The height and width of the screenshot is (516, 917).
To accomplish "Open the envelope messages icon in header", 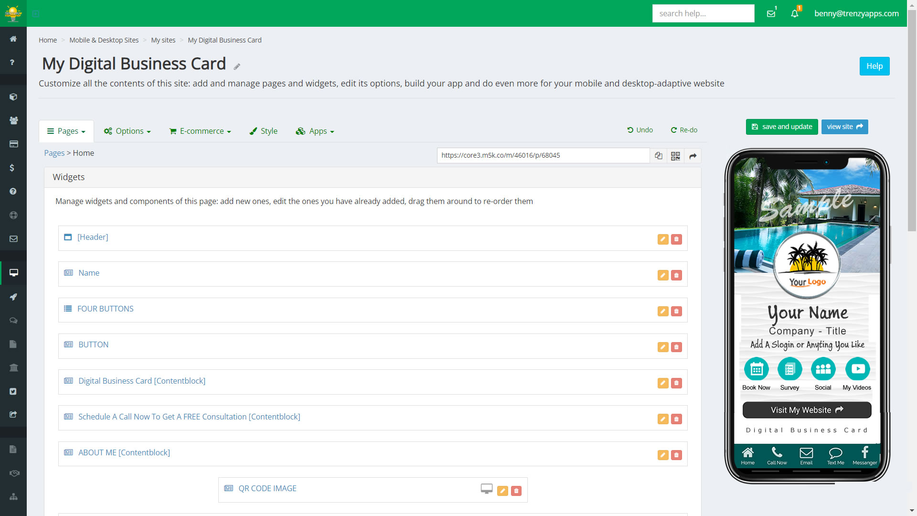I will [x=771, y=13].
